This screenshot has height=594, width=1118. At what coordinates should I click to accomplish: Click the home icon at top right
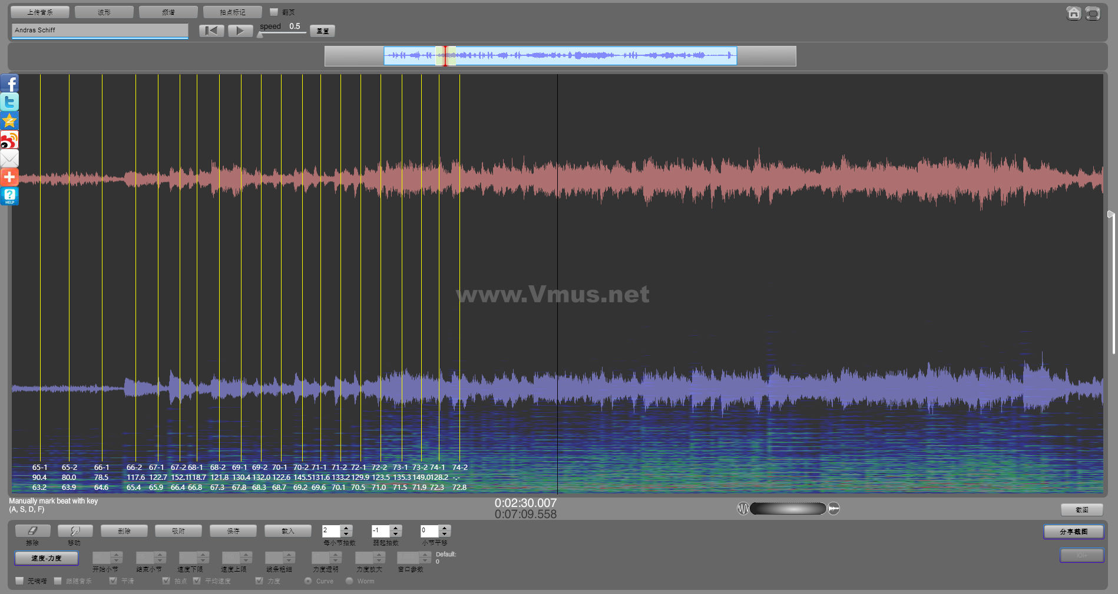[1073, 13]
